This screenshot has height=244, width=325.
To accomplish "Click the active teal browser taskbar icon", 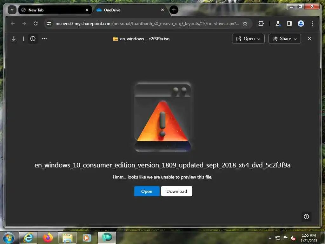I will (107, 238).
